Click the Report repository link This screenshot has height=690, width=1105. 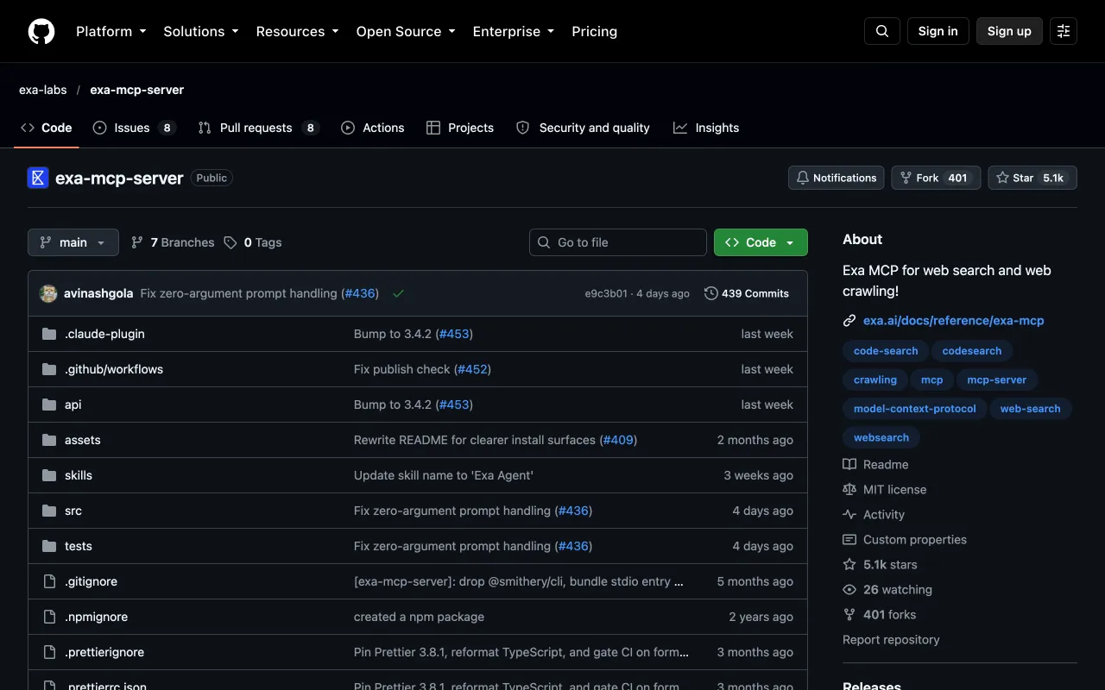pyautogui.click(x=891, y=640)
